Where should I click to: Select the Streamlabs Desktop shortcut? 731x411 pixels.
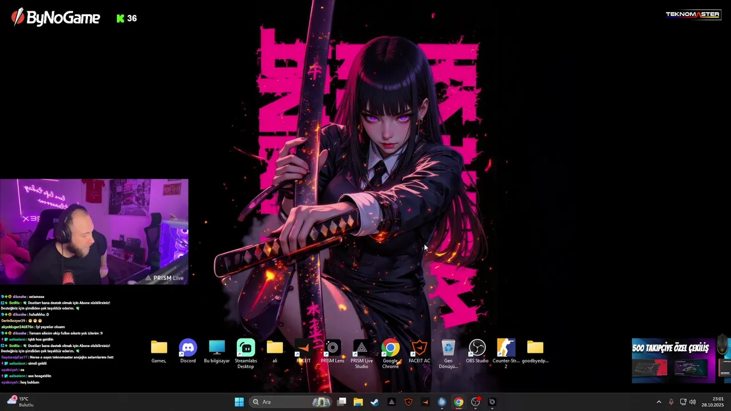[246, 354]
